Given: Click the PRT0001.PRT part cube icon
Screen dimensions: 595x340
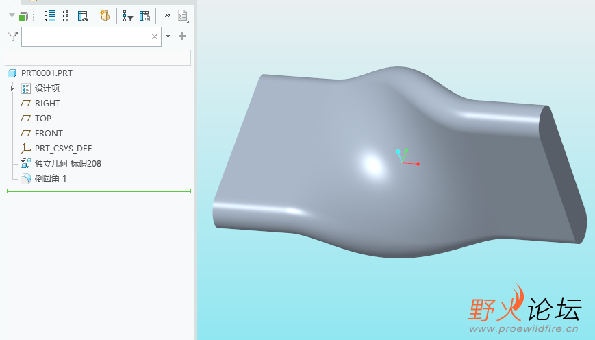Looking at the screenshot, I should point(12,73).
